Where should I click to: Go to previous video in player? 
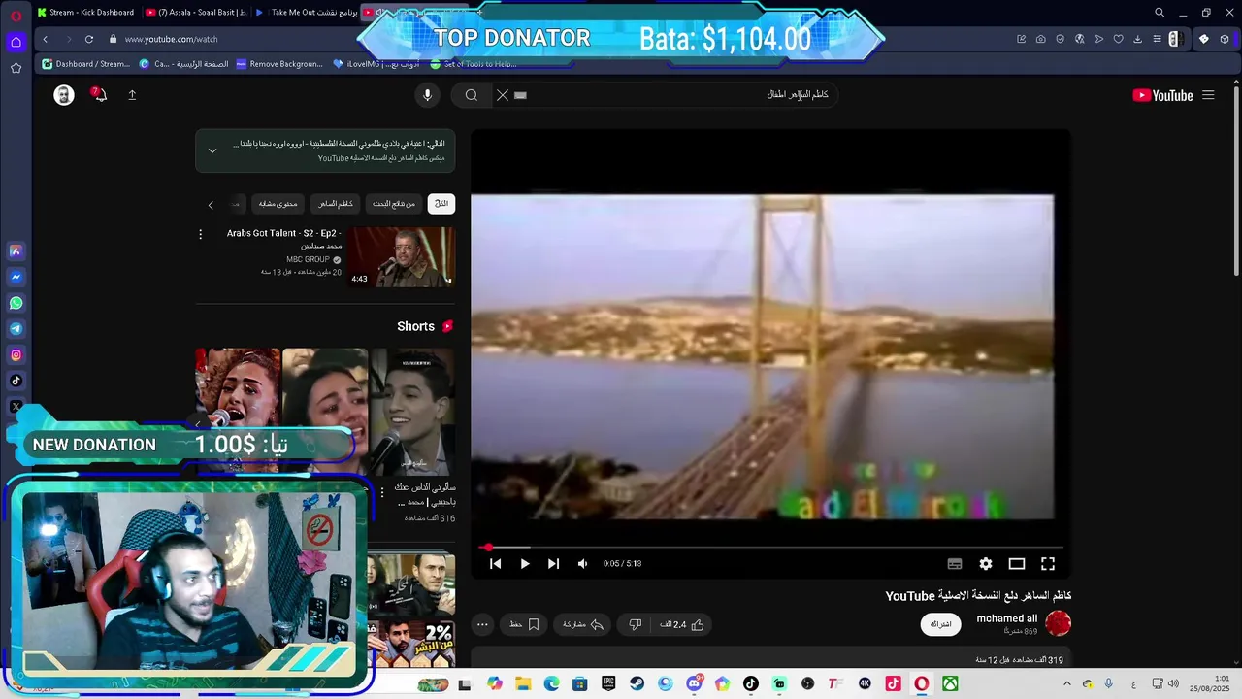click(x=495, y=563)
